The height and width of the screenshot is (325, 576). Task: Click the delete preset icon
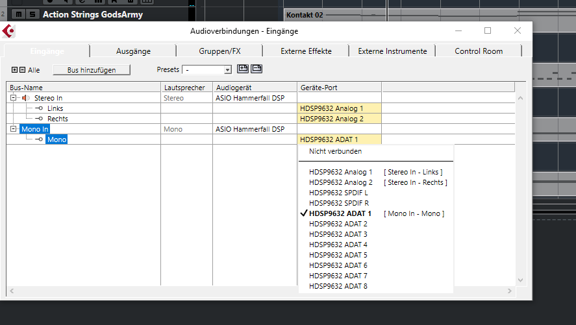257,69
